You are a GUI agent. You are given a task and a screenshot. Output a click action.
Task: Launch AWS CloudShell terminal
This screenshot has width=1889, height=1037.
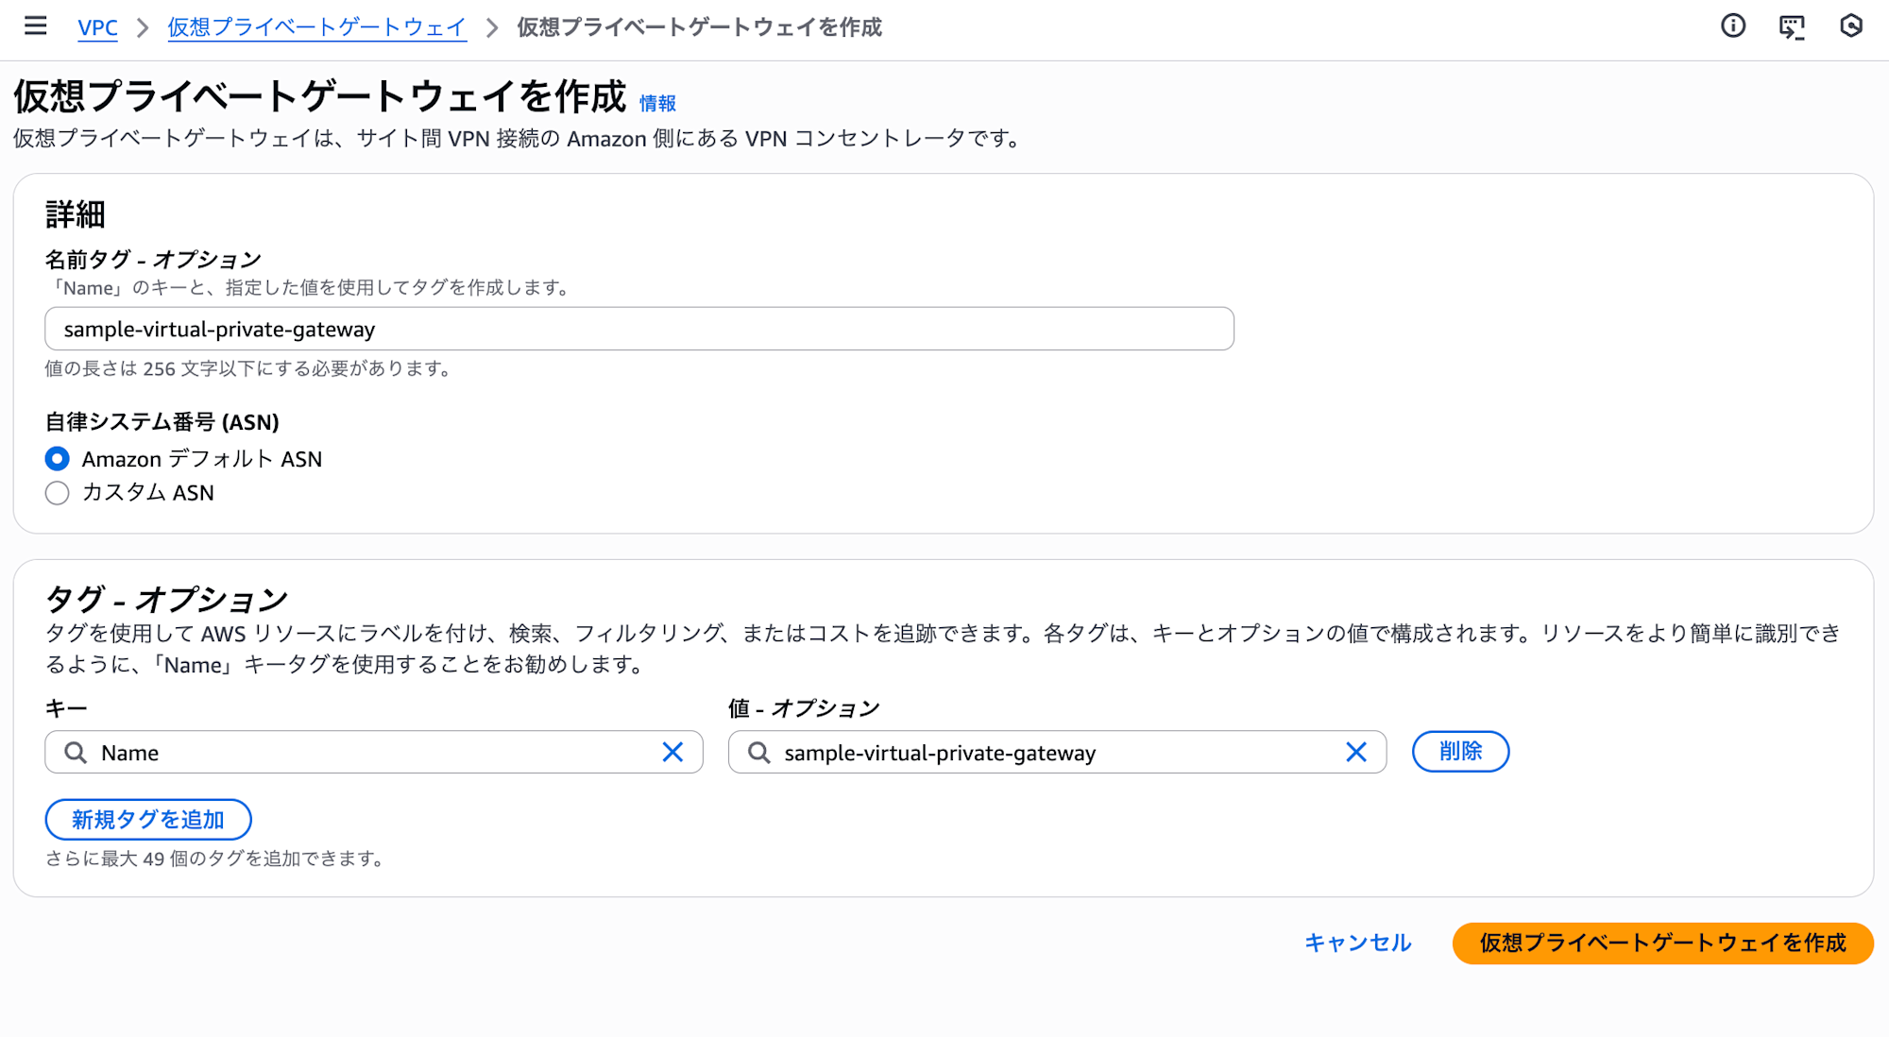click(x=1792, y=26)
